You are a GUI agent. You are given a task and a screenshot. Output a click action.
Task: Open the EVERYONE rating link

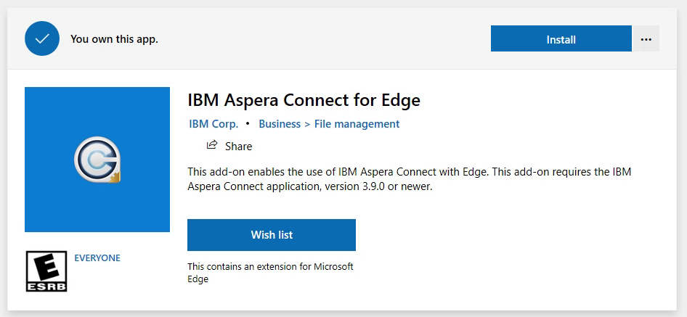click(97, 258)
